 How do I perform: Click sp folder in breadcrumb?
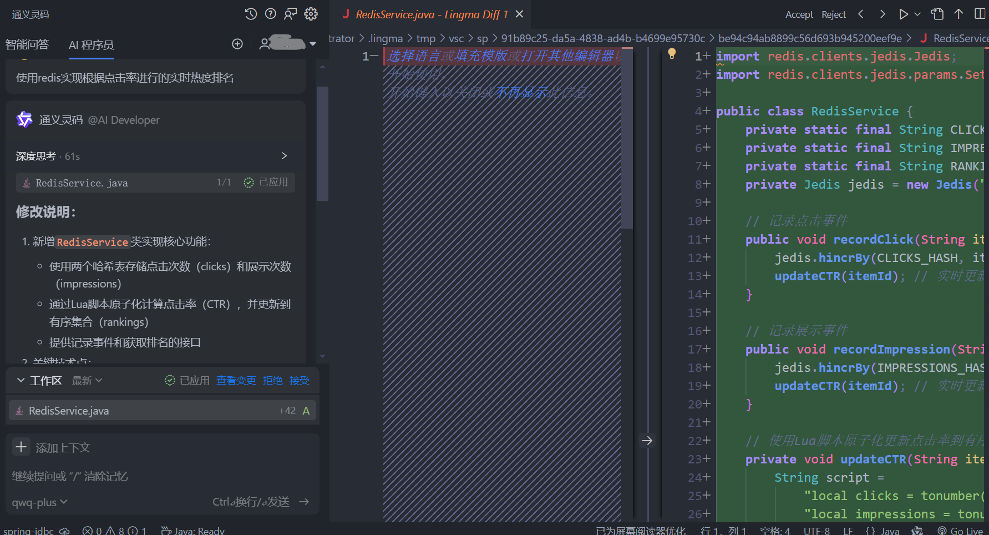(x=483, y=38)
